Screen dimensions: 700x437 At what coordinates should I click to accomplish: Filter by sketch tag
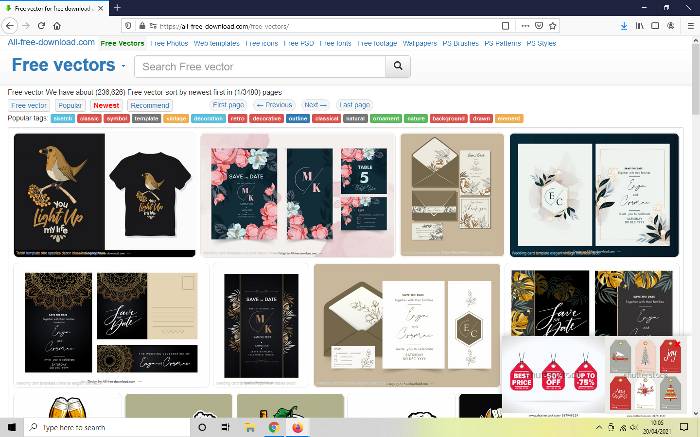tap(63, 118)
